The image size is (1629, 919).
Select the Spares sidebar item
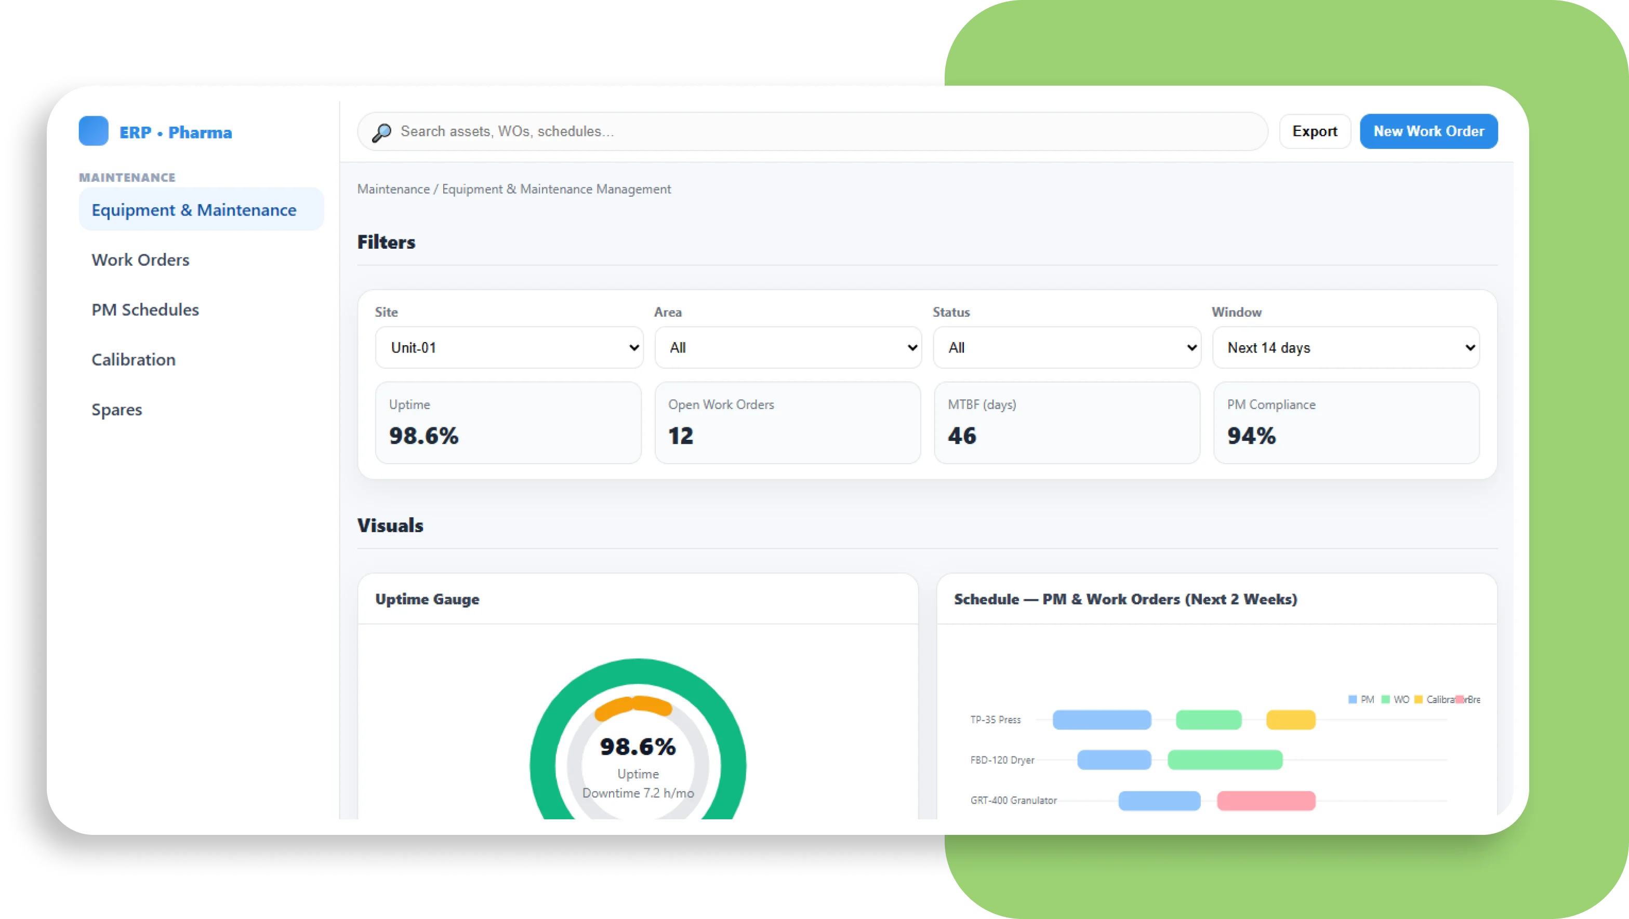[x=116, y=409]
